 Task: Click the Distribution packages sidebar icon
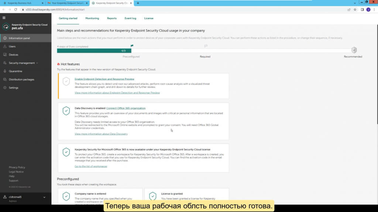pyautogui.click(x=5, y=79)
